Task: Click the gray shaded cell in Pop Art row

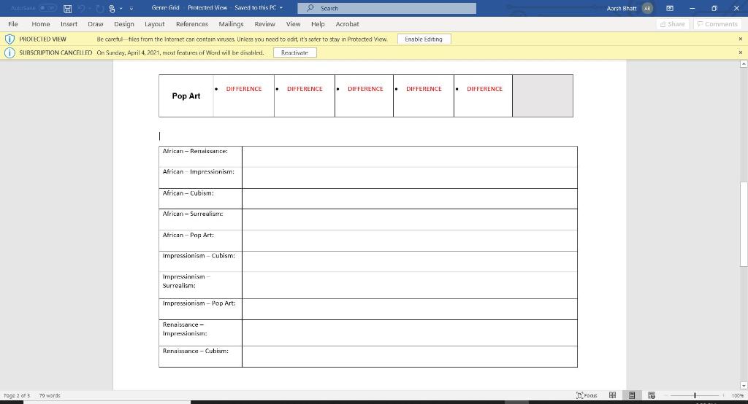Action: click(x=543, y=96)
